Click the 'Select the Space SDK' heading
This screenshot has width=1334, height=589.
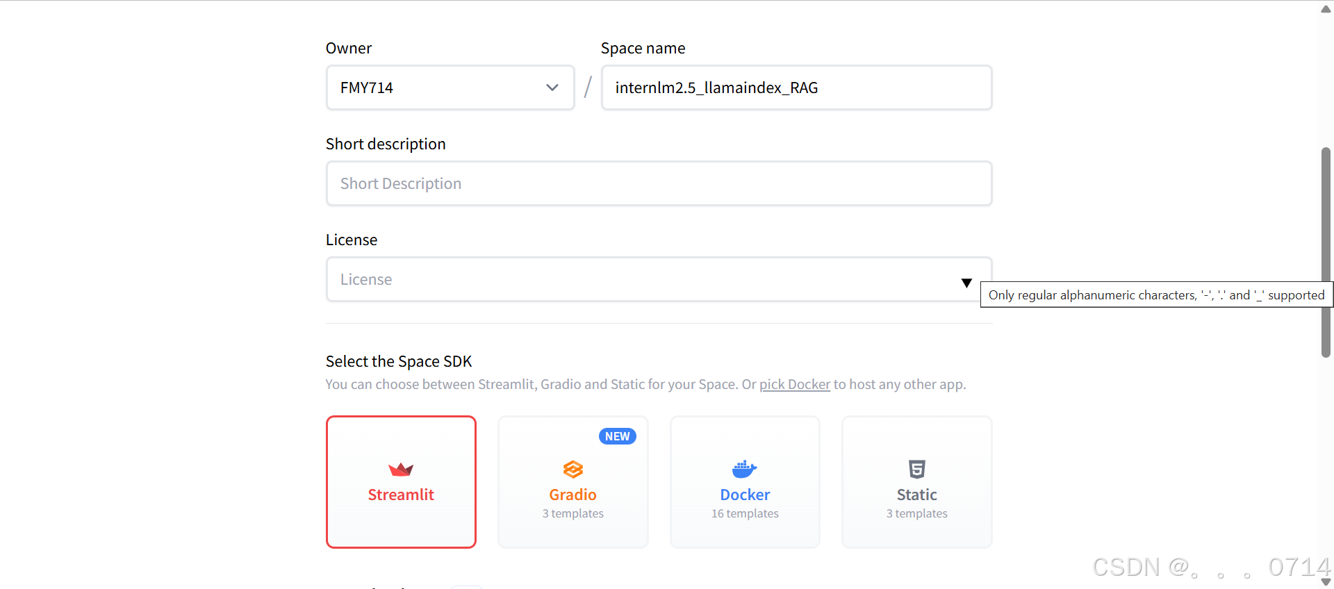399,361
